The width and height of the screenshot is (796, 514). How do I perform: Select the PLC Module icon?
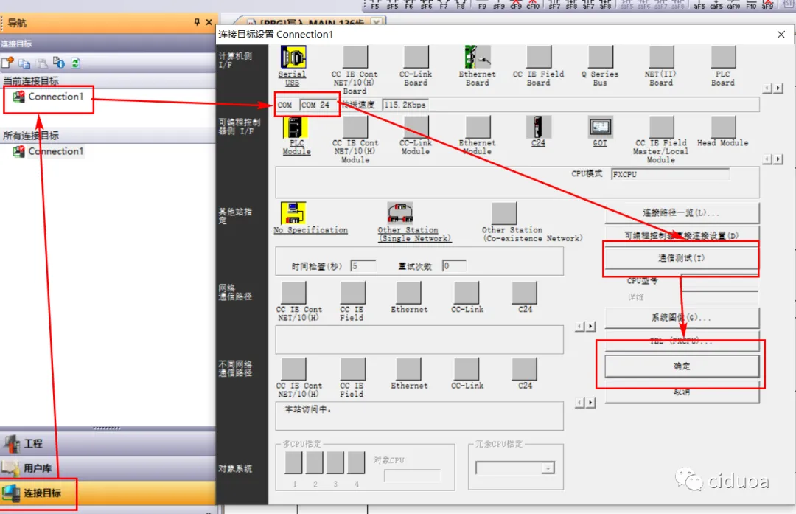click(296, 127)
